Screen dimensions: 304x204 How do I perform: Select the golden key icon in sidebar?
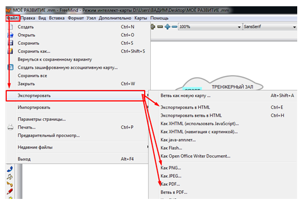point(10,184)
